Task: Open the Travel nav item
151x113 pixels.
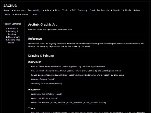Action: click(x=34, y=15)
